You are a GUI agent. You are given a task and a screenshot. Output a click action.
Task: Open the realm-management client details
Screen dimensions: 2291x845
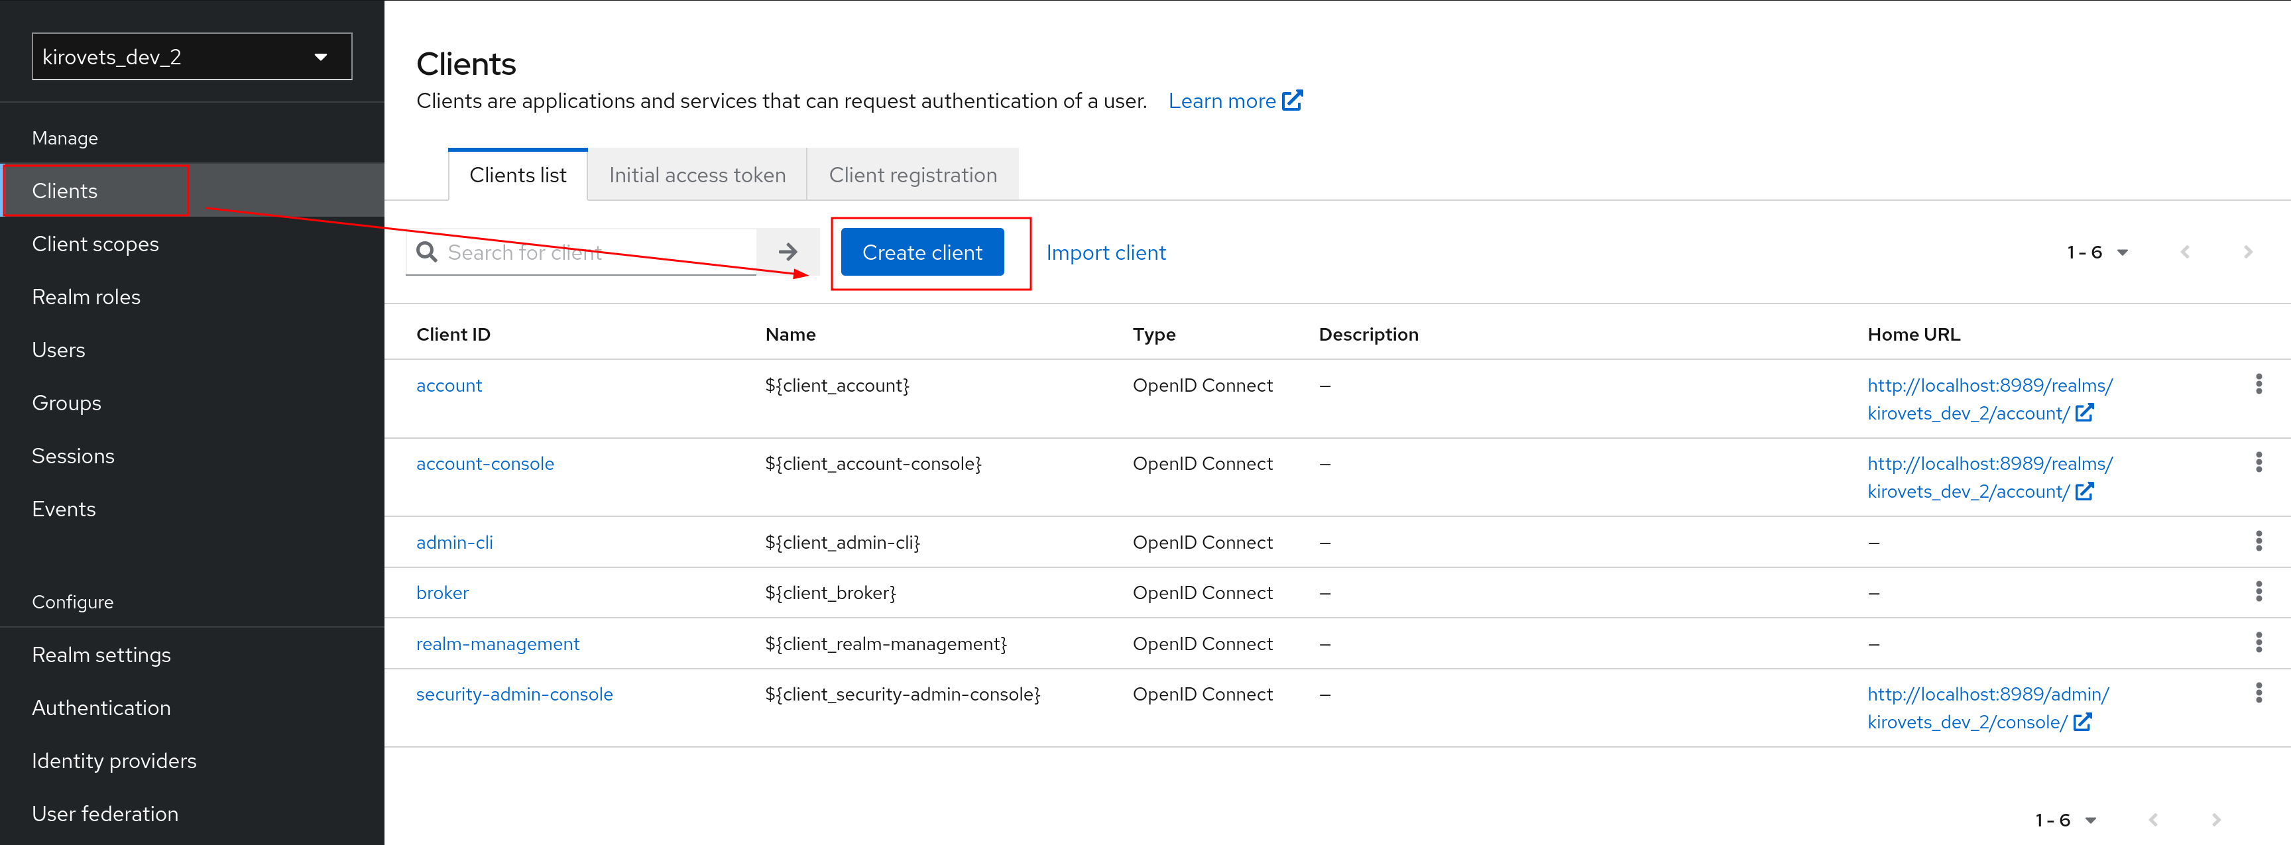(497, 643)
